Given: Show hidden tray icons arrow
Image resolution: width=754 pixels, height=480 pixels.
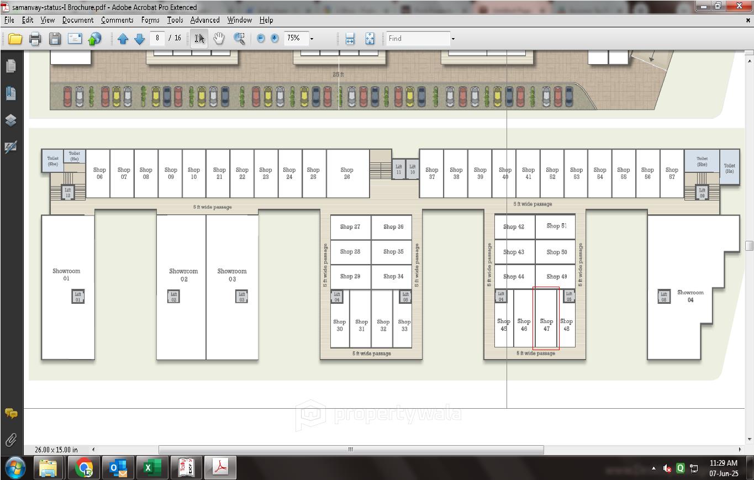Looking at the screenshot, I should click(653, 468).
